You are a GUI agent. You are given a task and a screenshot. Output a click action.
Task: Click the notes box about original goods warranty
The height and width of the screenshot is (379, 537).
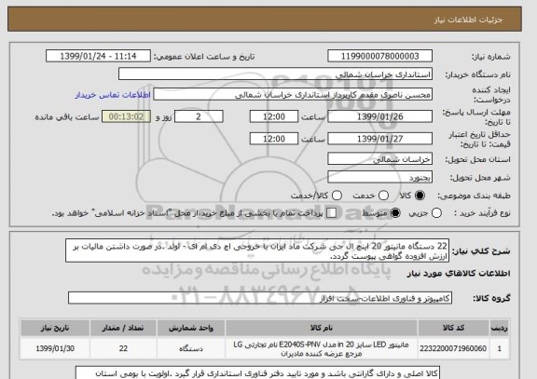tap(257, 372)
